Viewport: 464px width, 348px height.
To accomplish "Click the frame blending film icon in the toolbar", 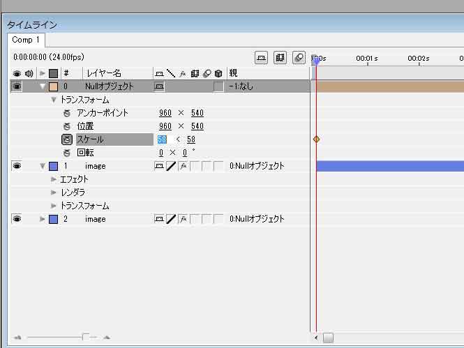I will (x=280, y=57).
